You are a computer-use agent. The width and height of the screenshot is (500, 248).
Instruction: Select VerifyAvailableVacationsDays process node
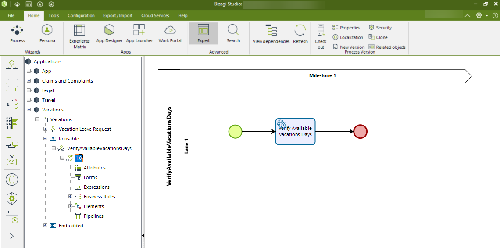[x=99, y=148]
